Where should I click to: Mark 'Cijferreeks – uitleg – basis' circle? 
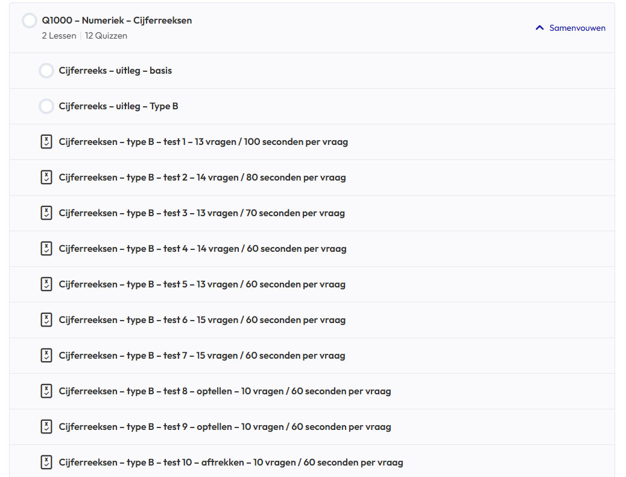46,71
